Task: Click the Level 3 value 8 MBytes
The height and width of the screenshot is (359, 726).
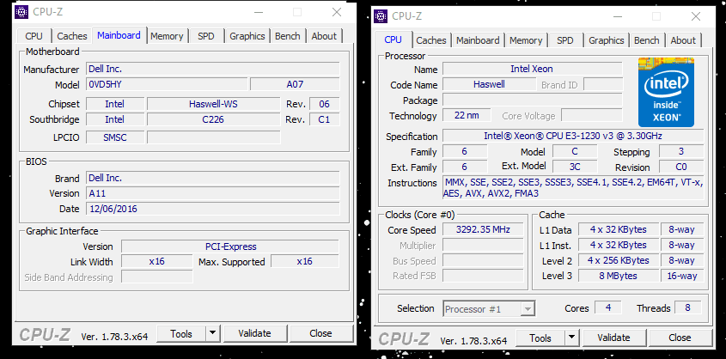Action: [619, 276]
